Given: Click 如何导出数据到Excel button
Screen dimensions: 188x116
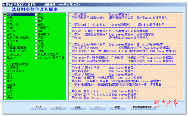Looking at the screenshot, I should pyautogui.click(x=144, y=107).
